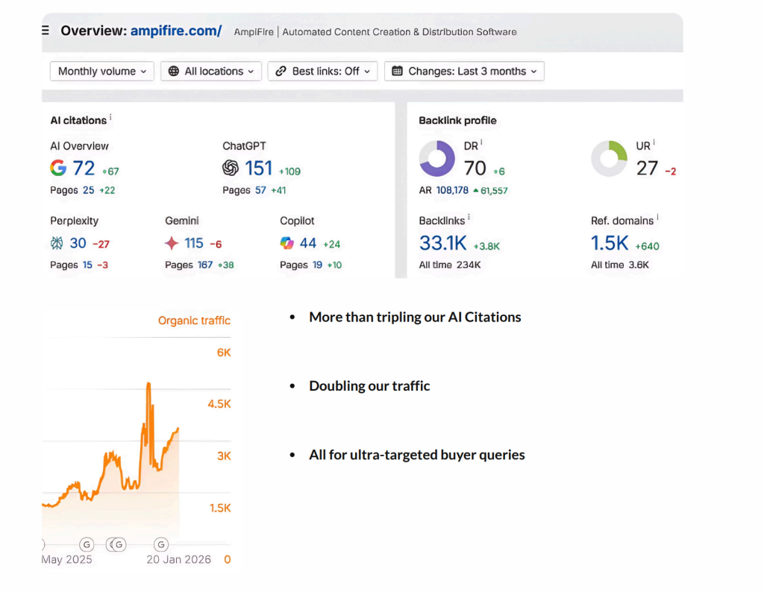Click the Organic traffic chart legend
764x592 pixels.
(x=194, y=321)
